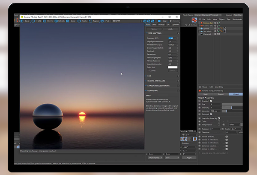Enable the Curves checkbox
Image resolution: width=257 pixels, height=175 pixels.
pos(148,70)
